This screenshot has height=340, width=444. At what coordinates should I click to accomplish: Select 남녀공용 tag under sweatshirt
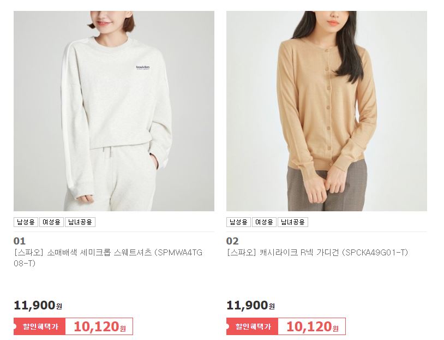click(80, 222)
